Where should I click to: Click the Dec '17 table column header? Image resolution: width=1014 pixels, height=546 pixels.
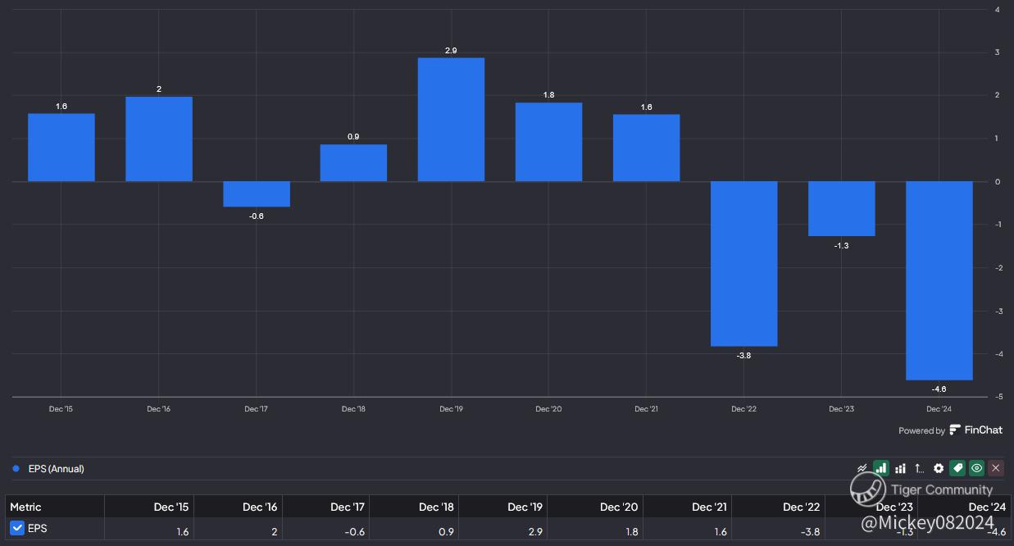tap(325, 507)
